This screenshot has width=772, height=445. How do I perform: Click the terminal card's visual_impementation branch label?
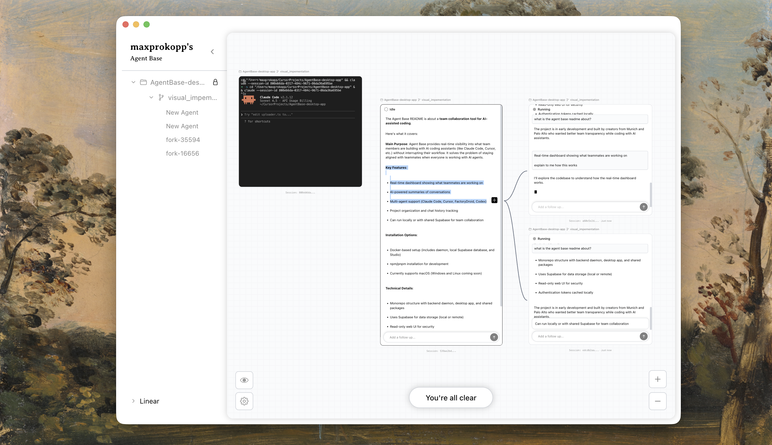click(294, 72)
